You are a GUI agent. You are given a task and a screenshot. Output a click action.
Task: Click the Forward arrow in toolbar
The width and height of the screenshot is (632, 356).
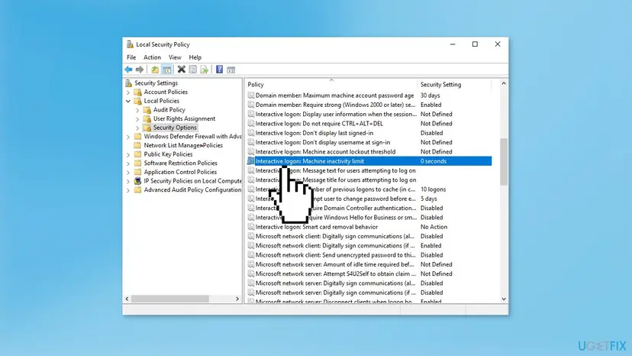coord(140,70)
